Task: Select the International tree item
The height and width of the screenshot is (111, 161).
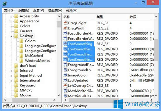Action: 30,80
